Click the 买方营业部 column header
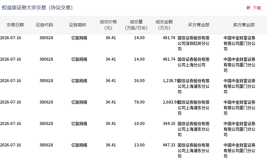This screenshot has height=163, width=267. (x=199, y=25)
